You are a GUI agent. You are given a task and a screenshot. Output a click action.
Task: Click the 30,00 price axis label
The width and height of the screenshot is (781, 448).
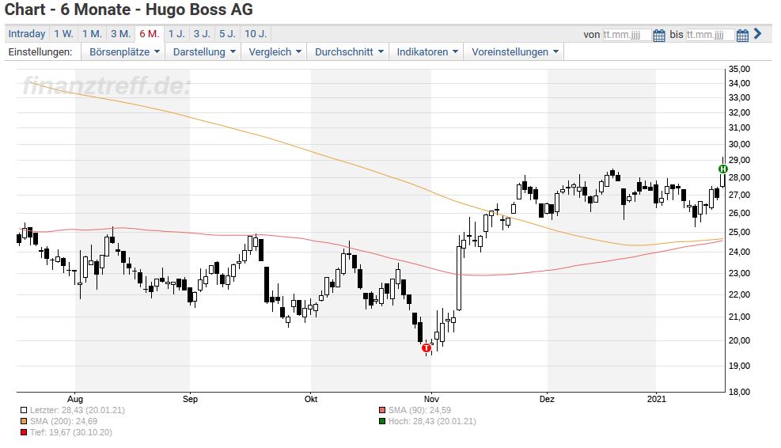[739, 145]
